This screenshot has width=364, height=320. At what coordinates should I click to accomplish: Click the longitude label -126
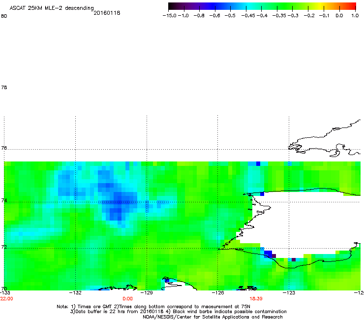[x=218, y=293]
